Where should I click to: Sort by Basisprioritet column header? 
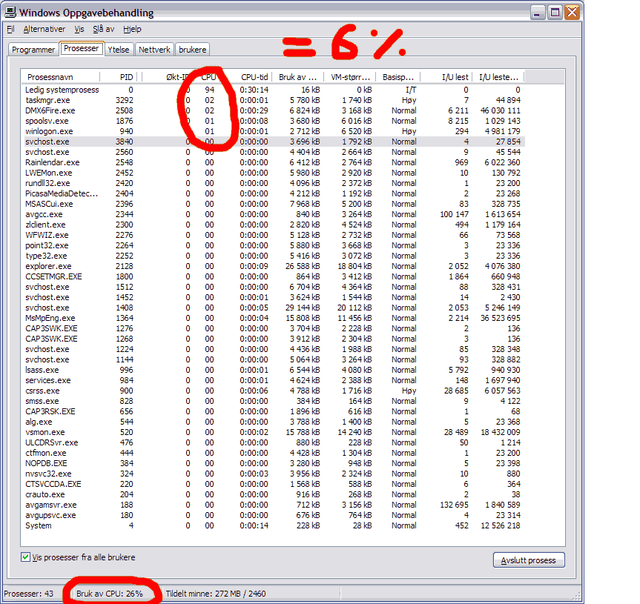pyautogui.click(x=398, y=76)
